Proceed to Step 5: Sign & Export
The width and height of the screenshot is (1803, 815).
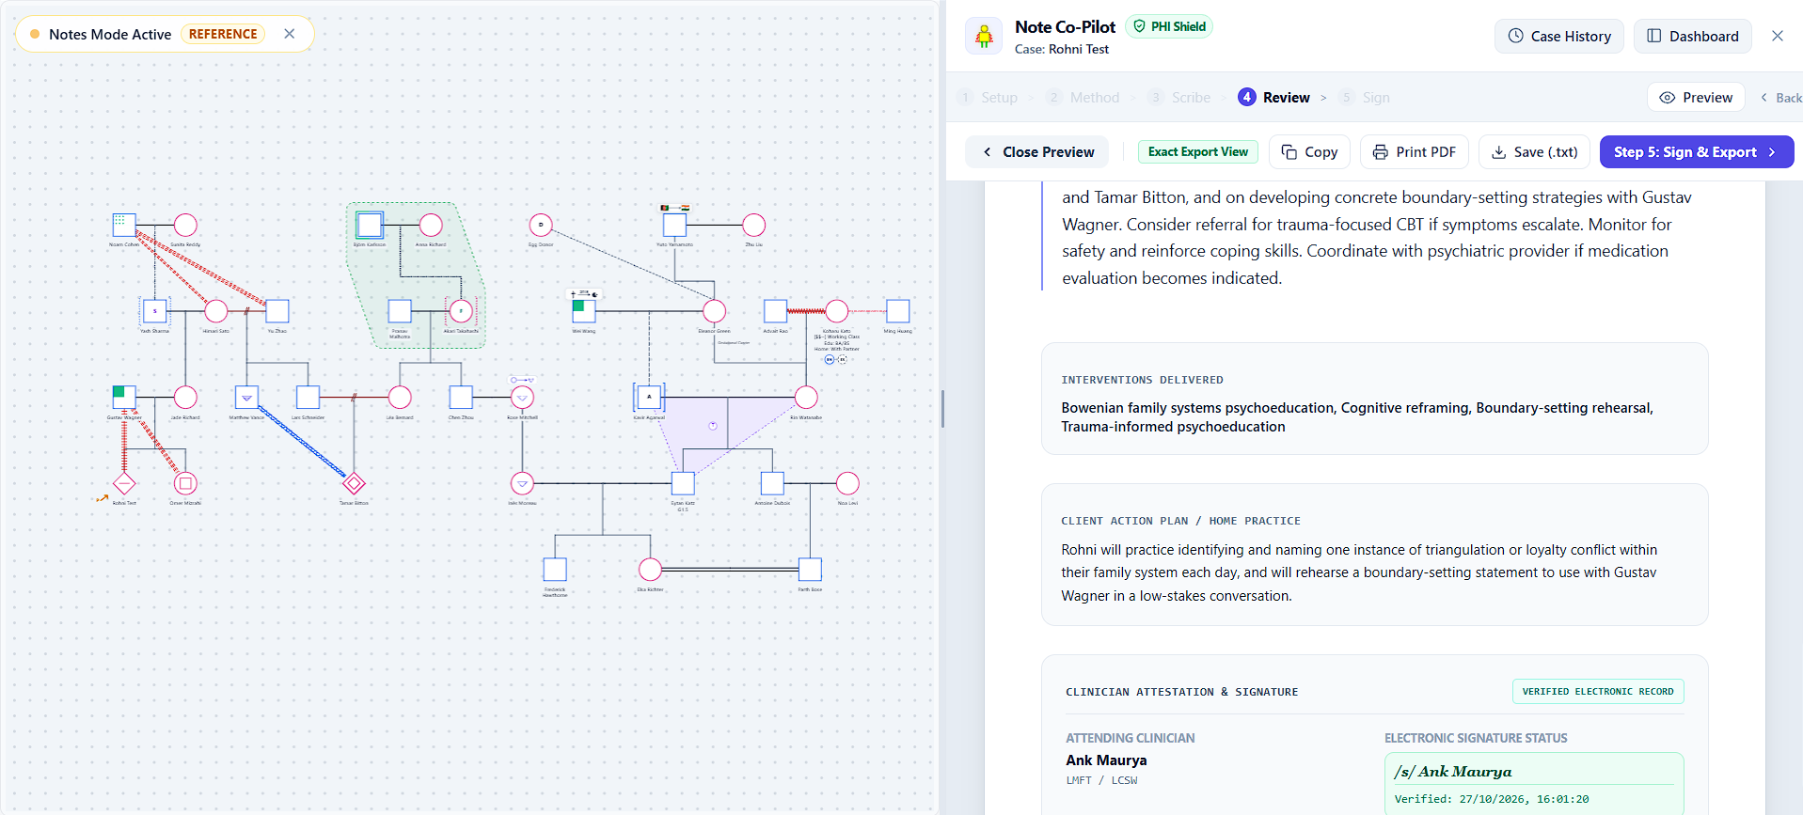[1696, 152]
